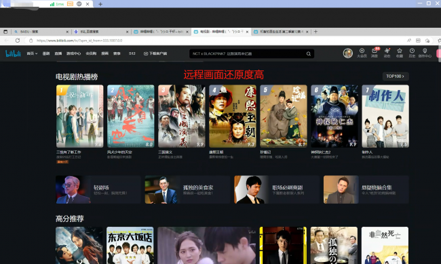This screenshot has width=441, height=264.
Task: Click the search magnifier icon
Action: point(309,53)
